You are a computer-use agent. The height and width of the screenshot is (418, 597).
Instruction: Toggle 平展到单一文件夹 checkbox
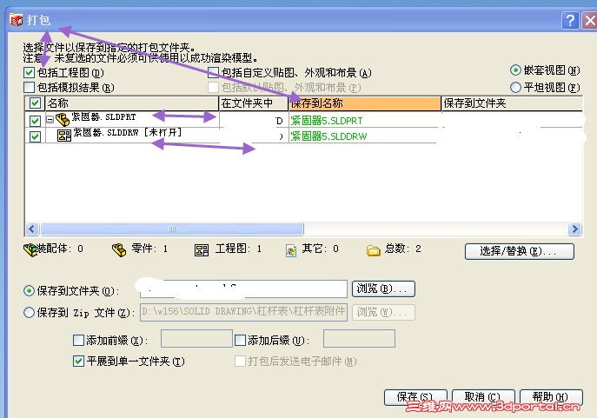[78, 361]
